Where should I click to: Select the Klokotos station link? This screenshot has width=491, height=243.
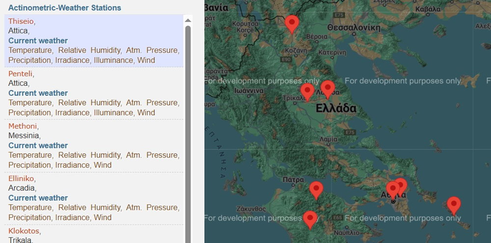point(24,231)
